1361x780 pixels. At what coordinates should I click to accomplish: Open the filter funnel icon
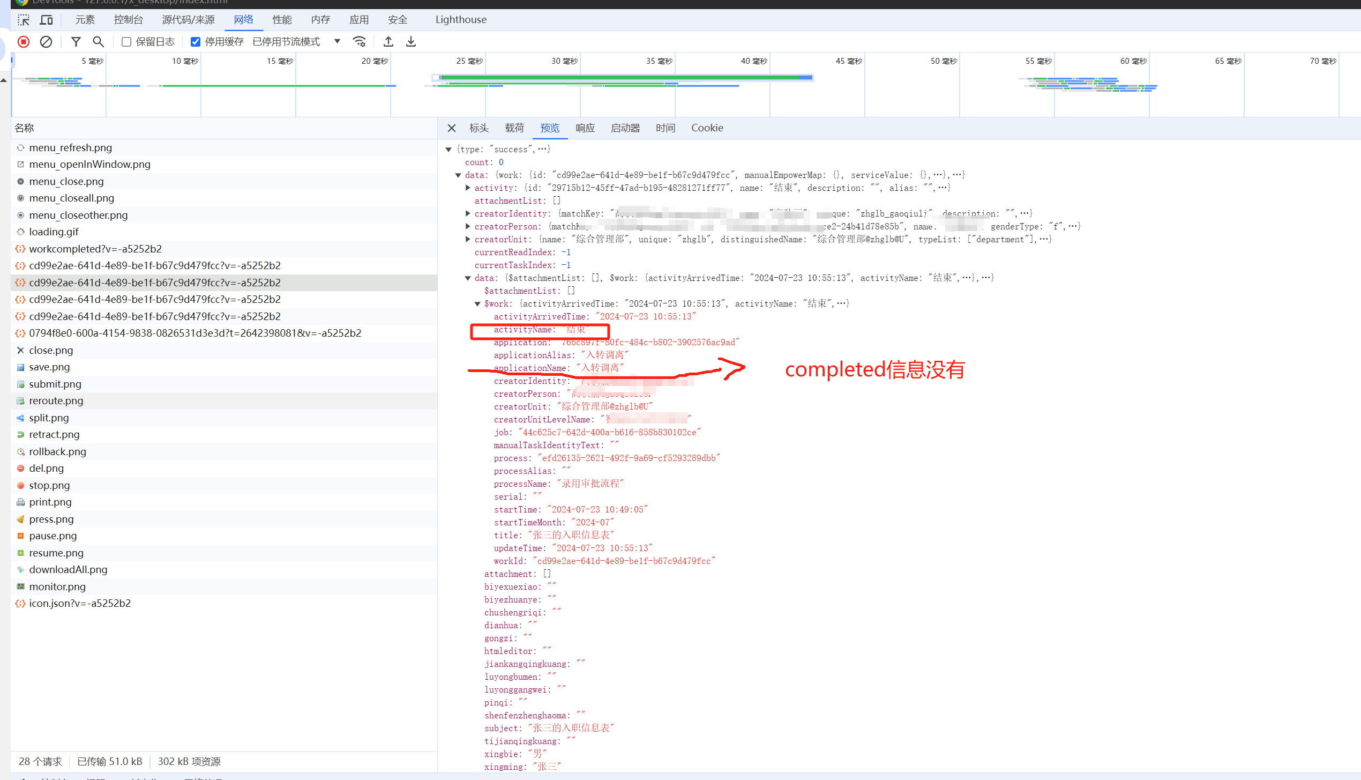coord(76,42)
